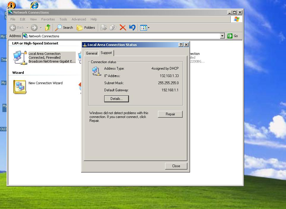Screen dimensions: 286x209
Task: Click the Move To toolbar icon
Action: point(104,28)
